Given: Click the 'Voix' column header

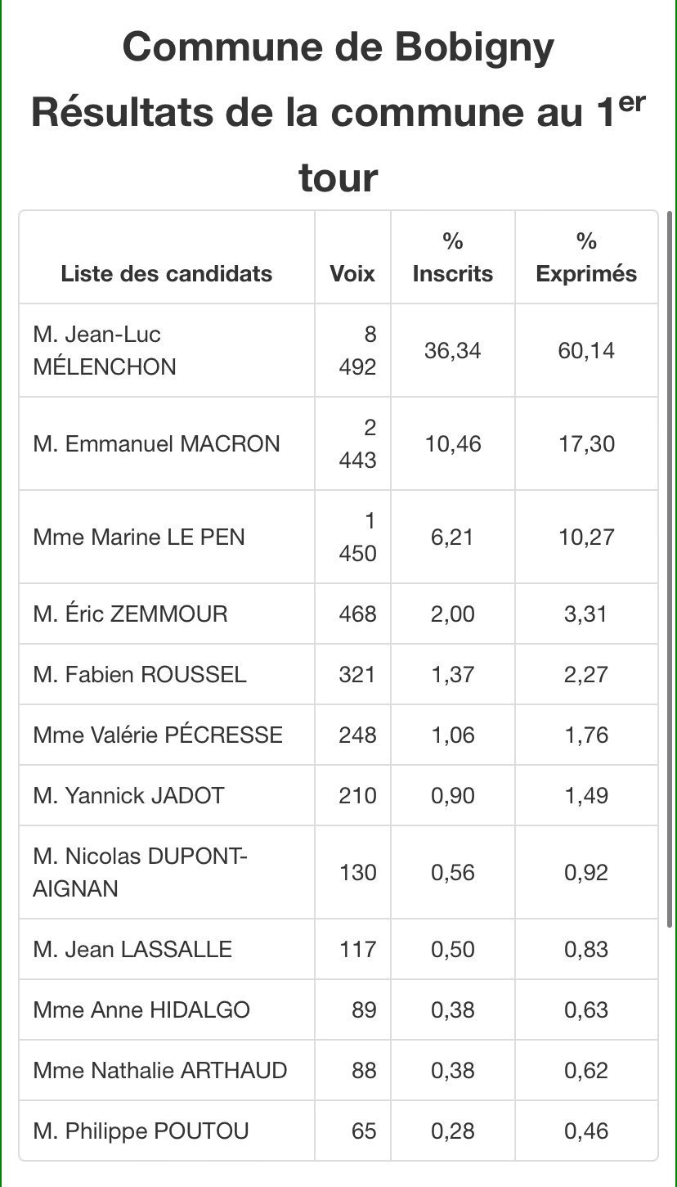Looking at the screenshot, I should [x=352, y=273].
